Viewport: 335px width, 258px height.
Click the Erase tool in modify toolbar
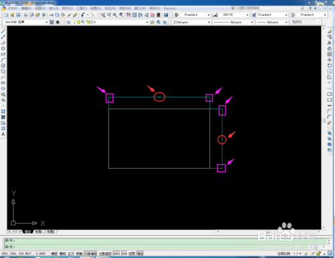[330, 31]
